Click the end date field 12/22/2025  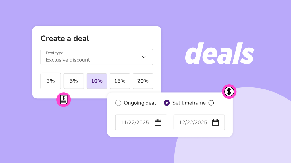pos(193,123)
